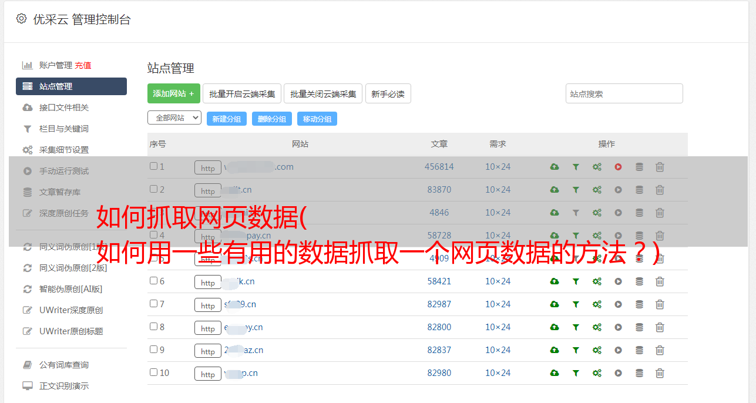This screenshot has height=403, width=756.
Task: Click the 82837 article count link
Action: point(439,350)
